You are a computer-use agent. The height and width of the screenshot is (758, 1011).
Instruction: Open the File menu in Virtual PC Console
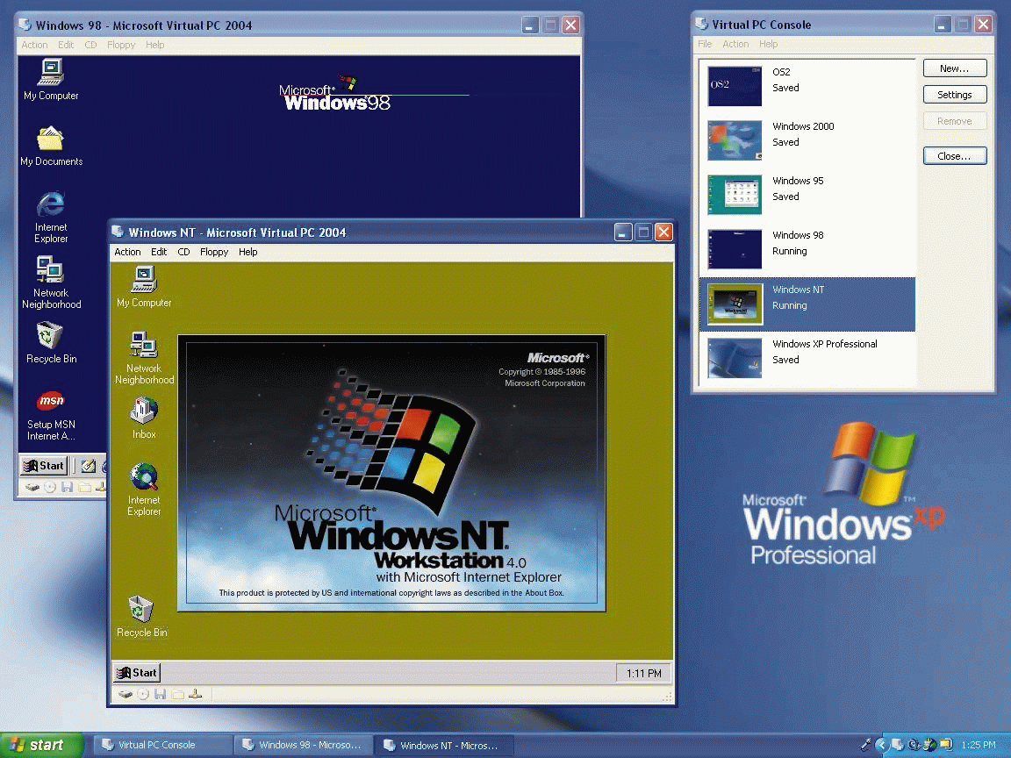pyautogui.click(x=705, y=44)
